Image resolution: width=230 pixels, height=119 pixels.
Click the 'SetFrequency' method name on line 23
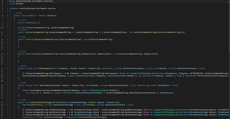coord(45,68)
